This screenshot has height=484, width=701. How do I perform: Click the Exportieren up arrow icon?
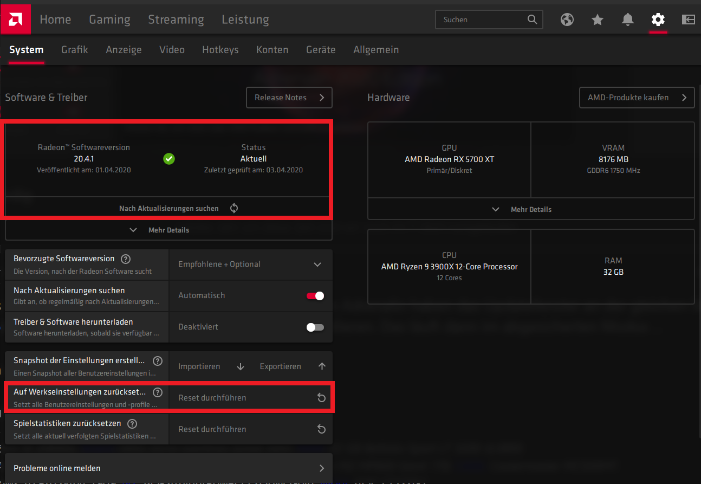click(x=322, y=366)
